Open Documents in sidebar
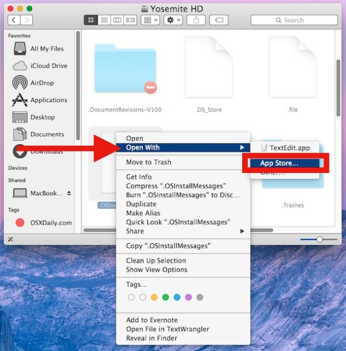The image size is (346, 351). 39,134
